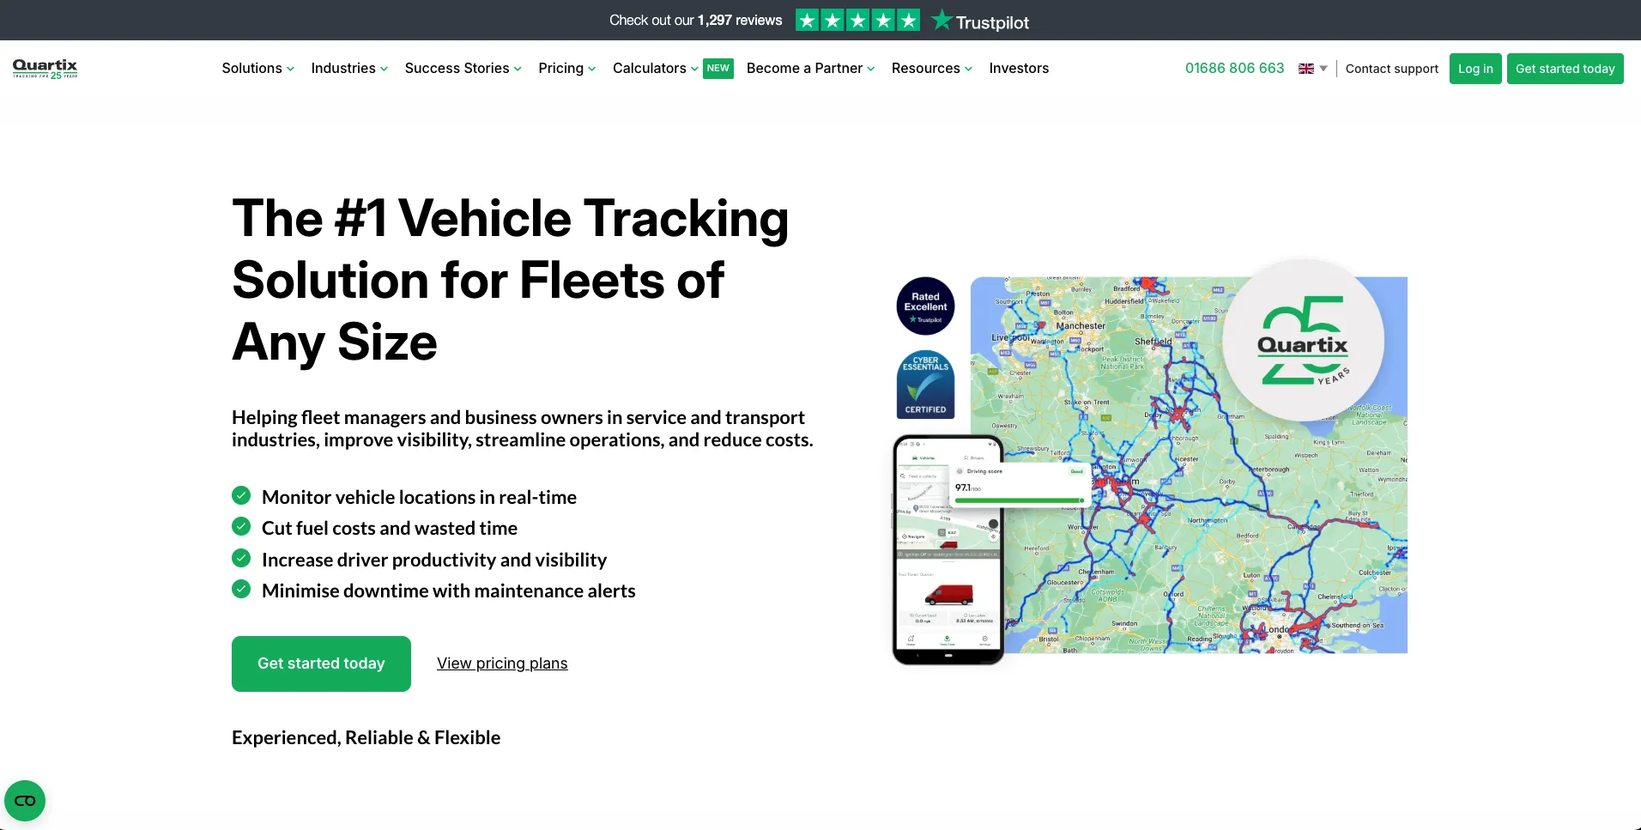Screen dimensions: 1641x830
Task: Click 'Experienced, Reliable & Flexible' heading
Action: [x=366, y=737]
